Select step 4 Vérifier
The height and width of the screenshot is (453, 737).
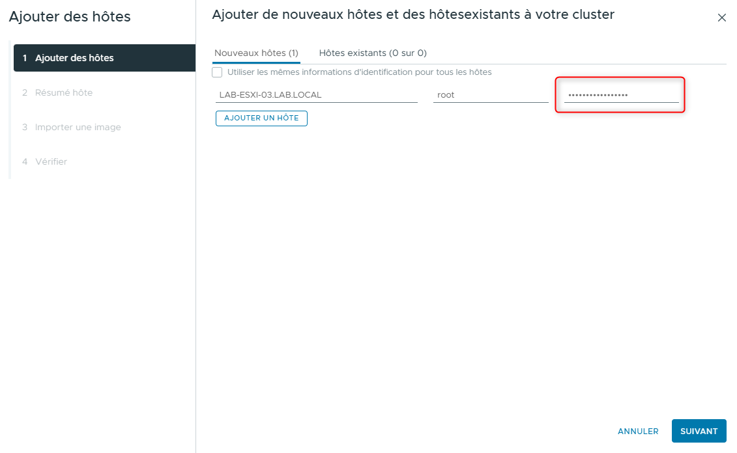50,161
